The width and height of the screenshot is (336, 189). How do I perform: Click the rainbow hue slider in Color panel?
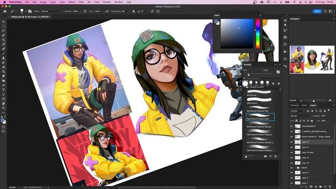pyautogui.click(x=258, y=34)
